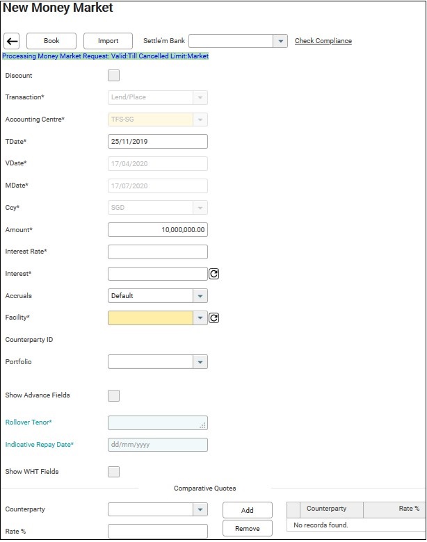Viewport: 427px width, 542px height.
Task: Click the Book button
Action: coord(51,41)
